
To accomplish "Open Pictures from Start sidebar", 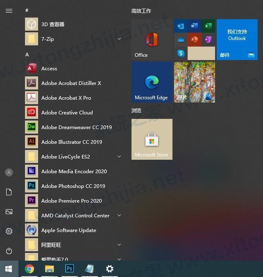I will pyautogui.click(x=9, y=212).
